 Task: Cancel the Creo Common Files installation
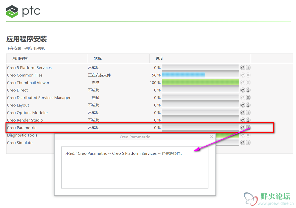(x=248, y=75)
